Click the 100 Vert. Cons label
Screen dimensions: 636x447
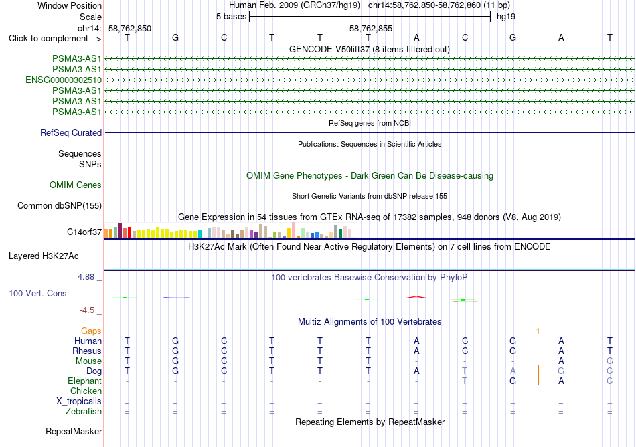click(x=37, y=293)
